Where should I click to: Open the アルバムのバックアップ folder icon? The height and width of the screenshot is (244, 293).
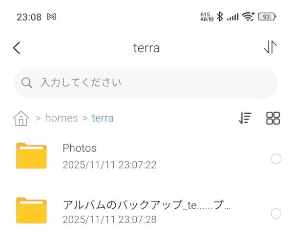[x=31, y=211]
